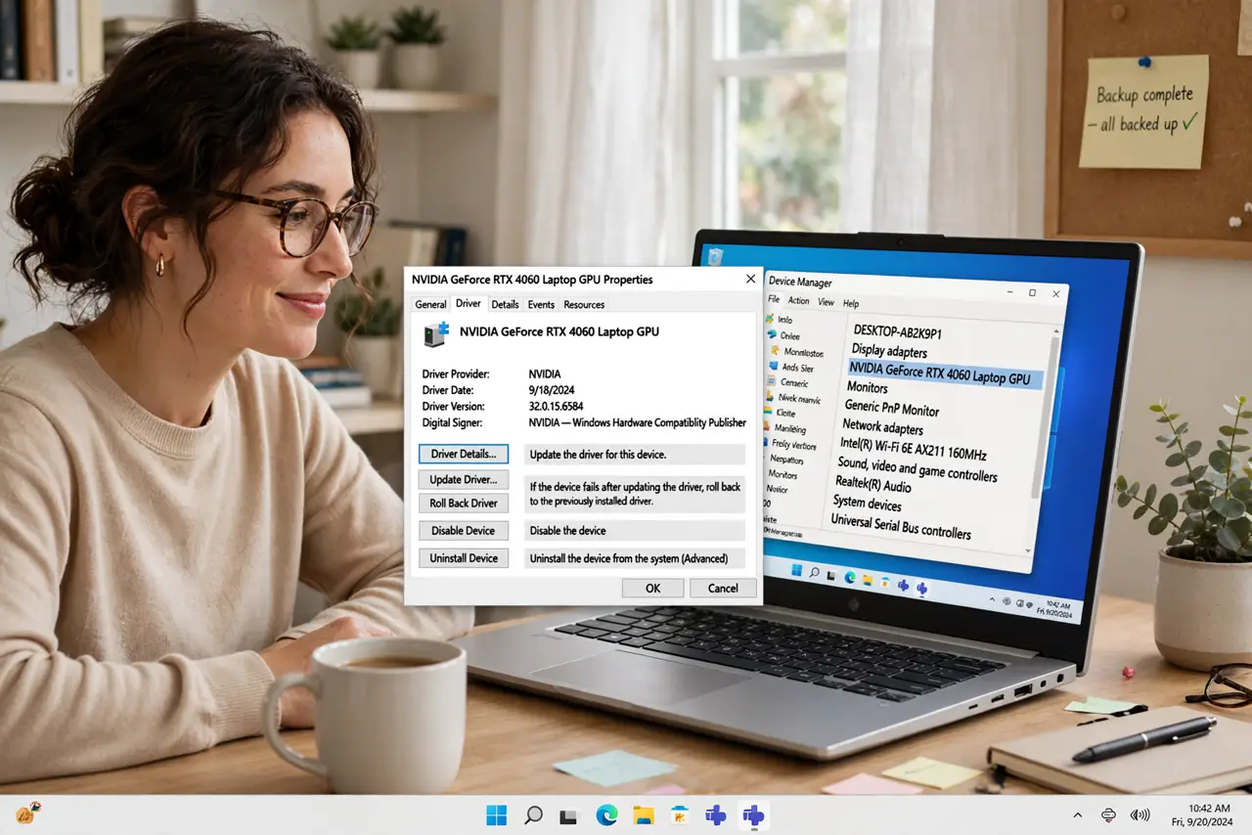Confirm the Properties dialog with OK
The height and width of the screenshot is (835, 1252).
coord(652,588)
